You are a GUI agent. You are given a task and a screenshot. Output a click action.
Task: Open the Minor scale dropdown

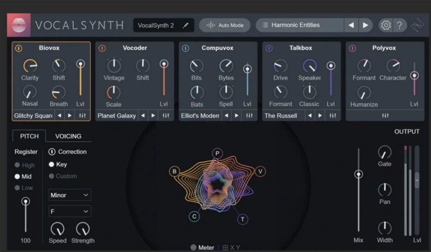point(70,195)
